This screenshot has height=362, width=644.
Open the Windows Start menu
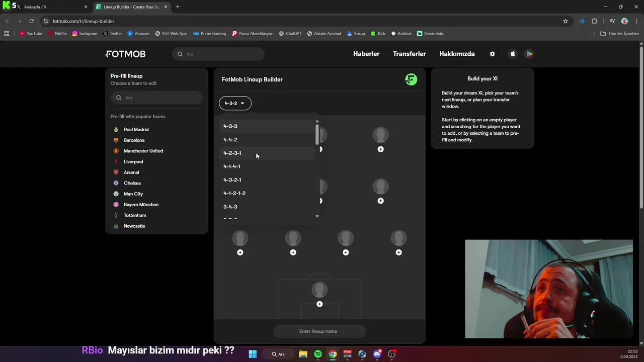(253, 354)
